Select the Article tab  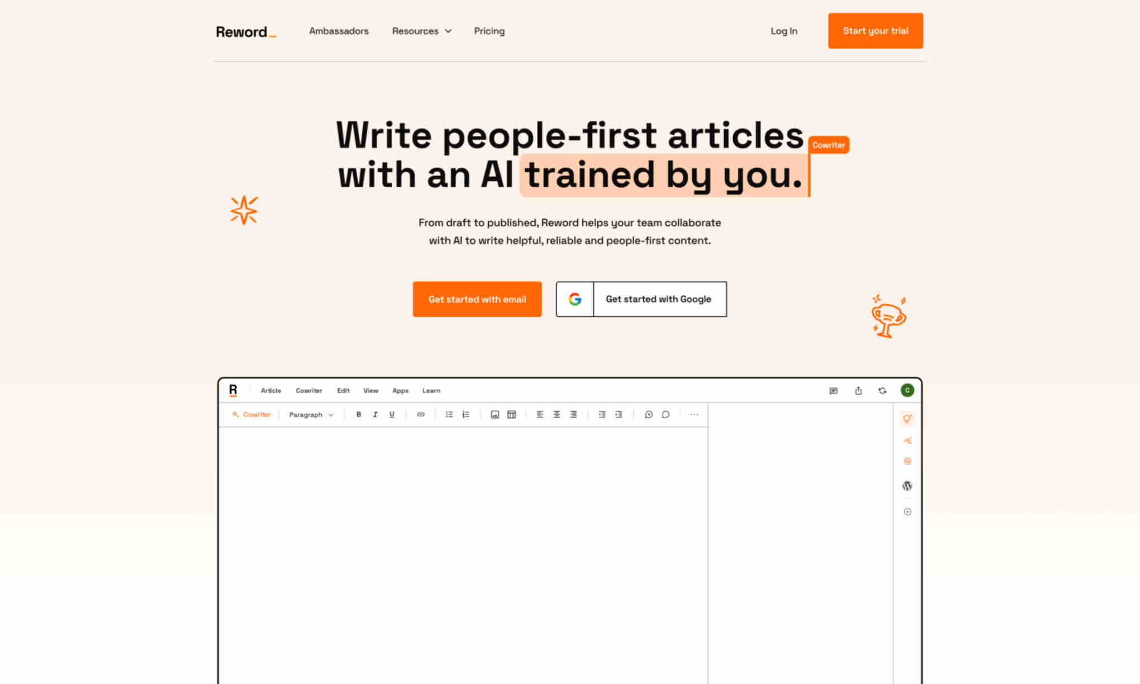pos(271,390)
